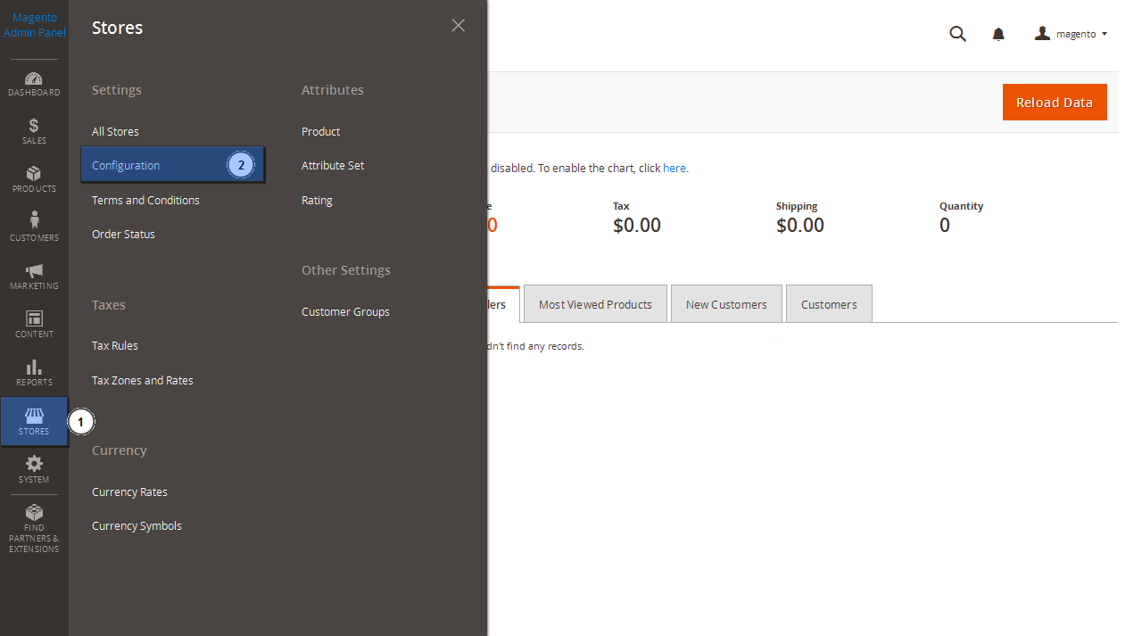Click the Quantity 0 value

point(945,225)
